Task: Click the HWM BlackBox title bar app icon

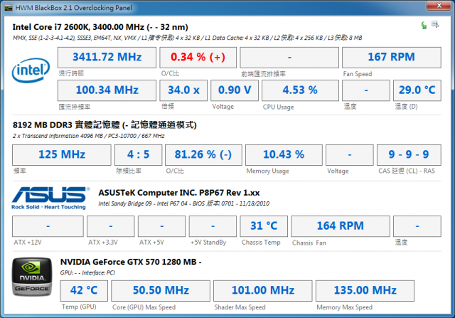Action: click(x=9, y=8)
